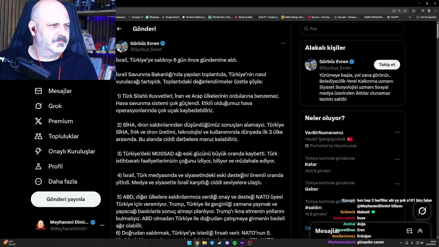Open options for the Geber trend

point(397,184)
